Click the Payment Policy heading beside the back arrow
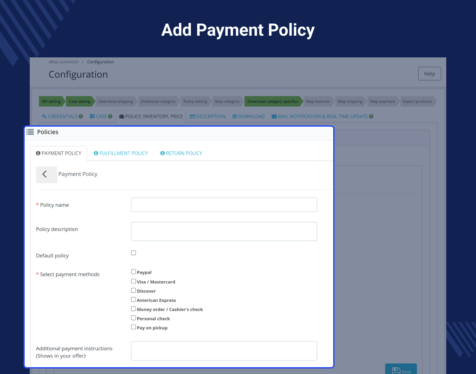Screen dimensions: 476x374 point(78,174)
